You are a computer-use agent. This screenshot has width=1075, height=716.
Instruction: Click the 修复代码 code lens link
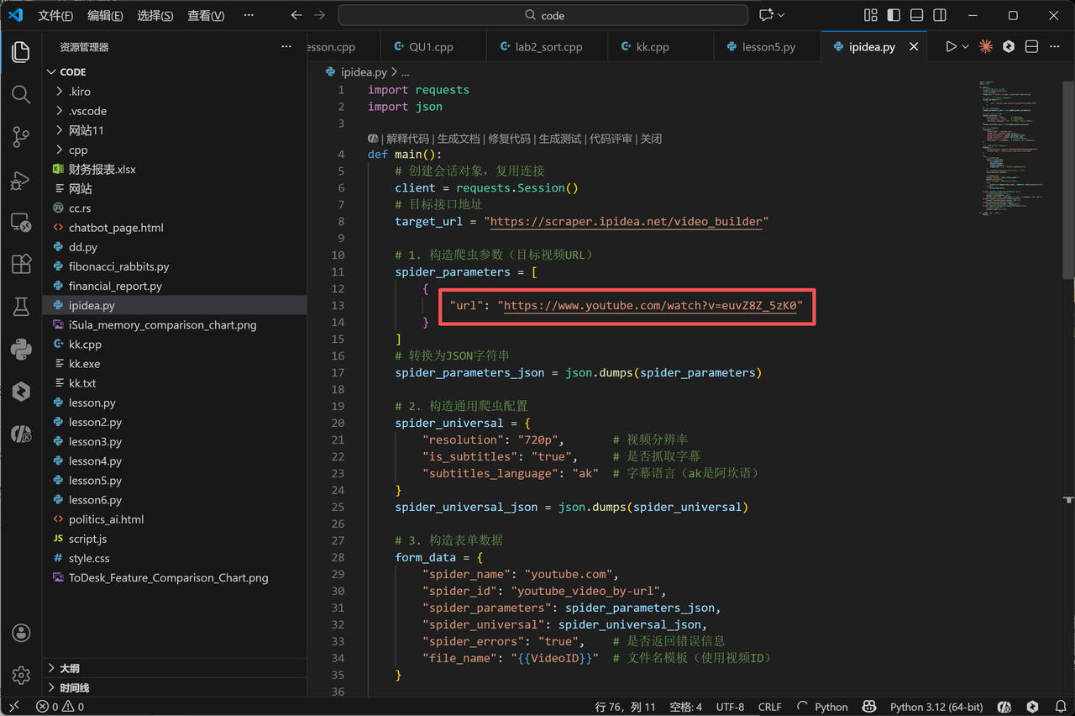509,139
